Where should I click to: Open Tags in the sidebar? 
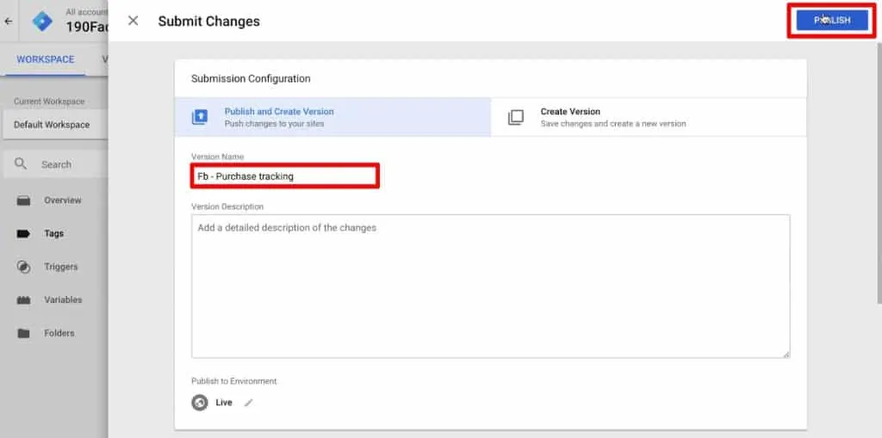pyautogui.click(x=54, y=233)
